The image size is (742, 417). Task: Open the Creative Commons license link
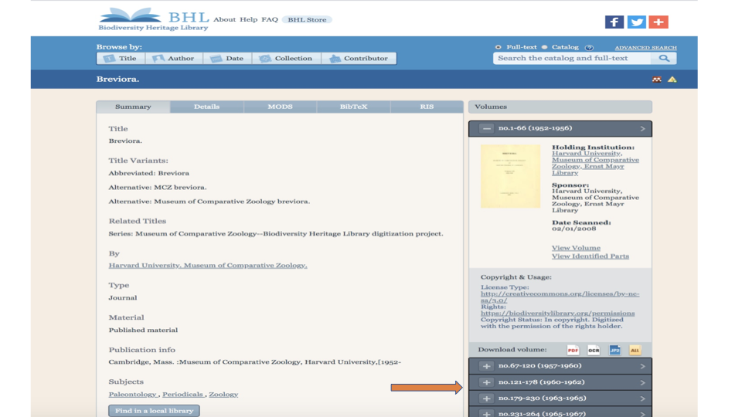pyautogui.click(x=560, y=297)
